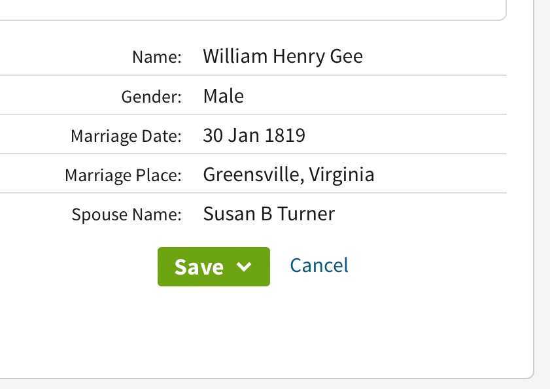The width and height of the screenshot is (550, 389).
Task: Click the Marriage Date label
Action: (x=126, y=136)
